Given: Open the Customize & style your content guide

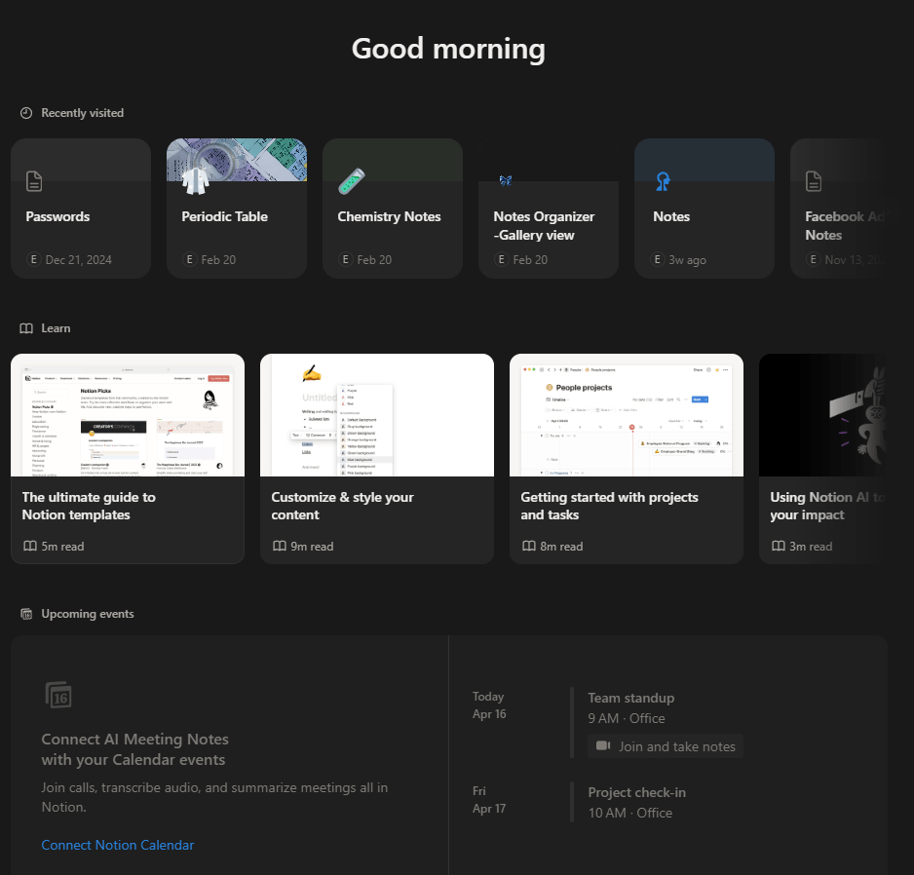Looking at the screenshot, I should (x=376, y=458).
